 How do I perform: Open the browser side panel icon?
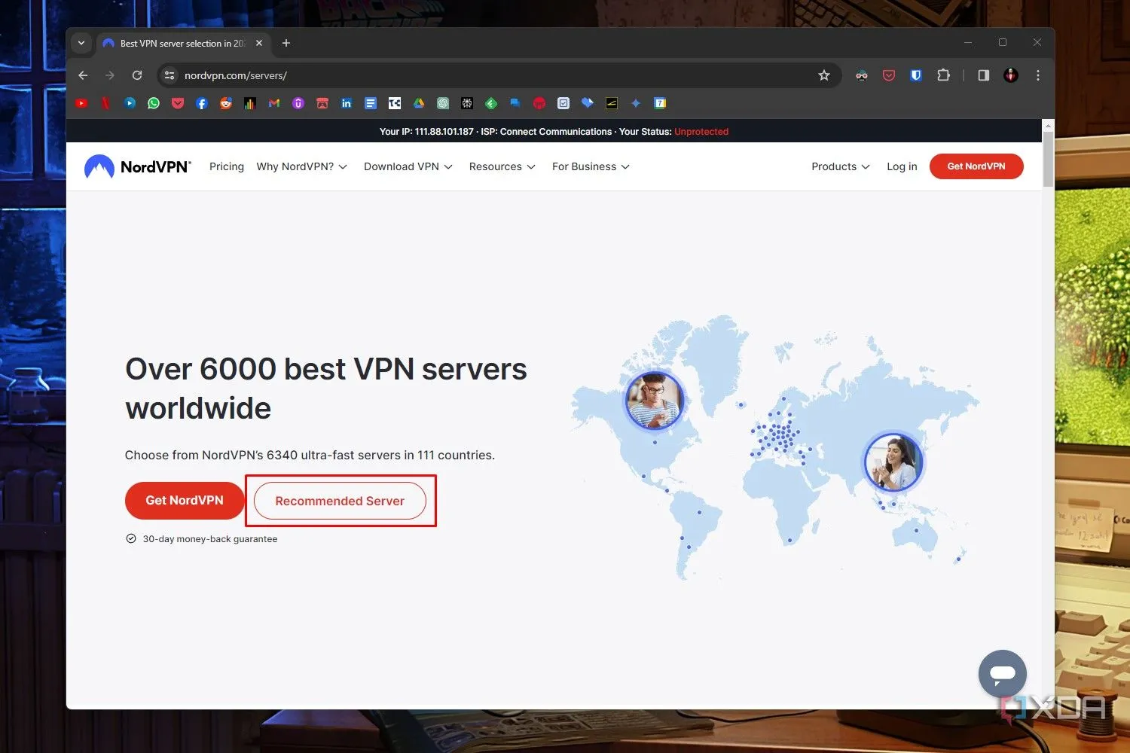(982, 75)
